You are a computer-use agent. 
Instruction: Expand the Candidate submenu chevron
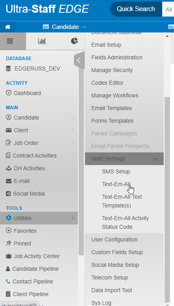point(73,117)
